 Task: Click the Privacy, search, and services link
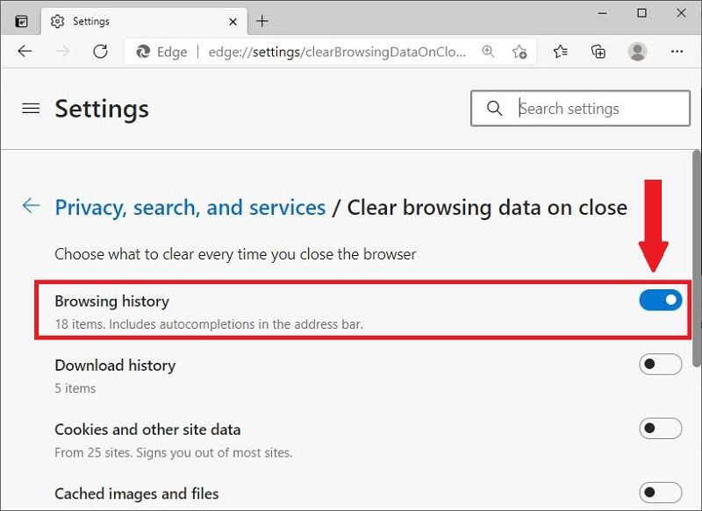[x=190, y=208]
